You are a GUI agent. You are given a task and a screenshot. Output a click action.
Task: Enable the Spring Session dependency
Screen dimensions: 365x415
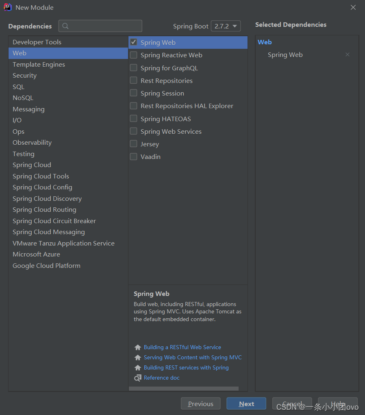coord(133,93)
